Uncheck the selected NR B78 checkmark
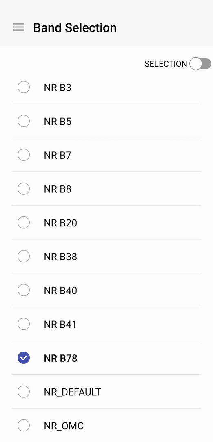 click(24, 358)
